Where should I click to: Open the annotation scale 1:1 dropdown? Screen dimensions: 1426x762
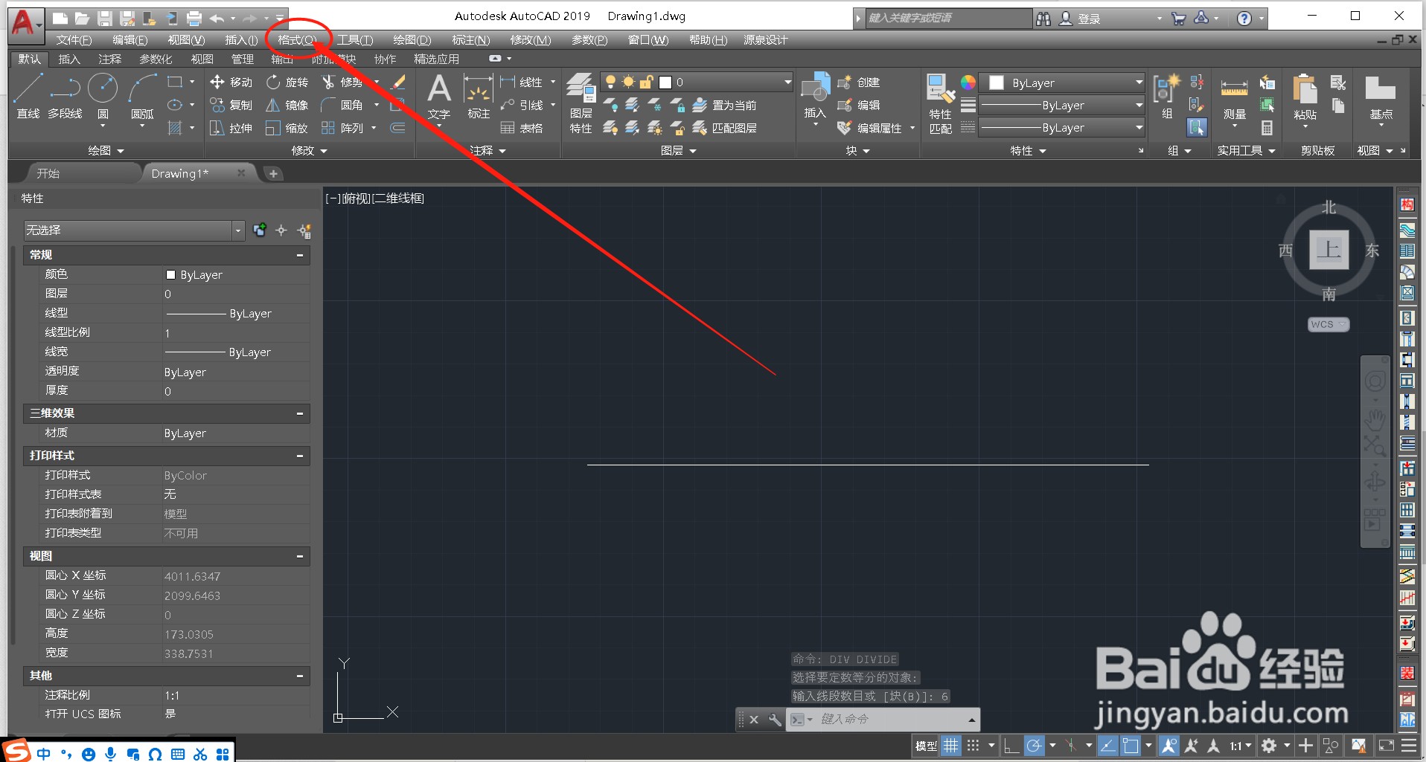coord(1241,746)
